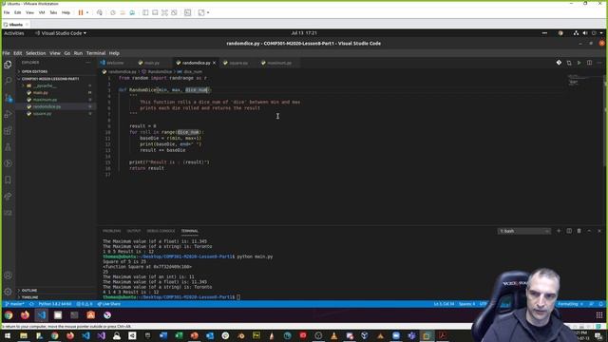Launch Firefox from Ubuntu dock
The image size is (608, 342).
[x=25, y=315]
